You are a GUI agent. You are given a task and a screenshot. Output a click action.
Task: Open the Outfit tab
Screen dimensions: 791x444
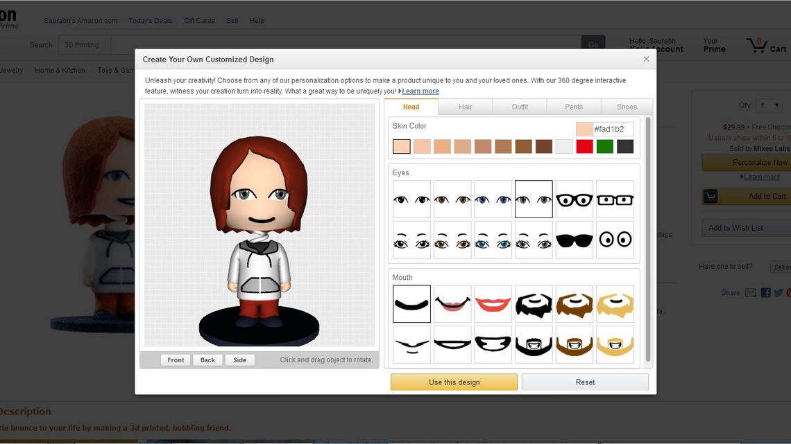click(519, 106)
